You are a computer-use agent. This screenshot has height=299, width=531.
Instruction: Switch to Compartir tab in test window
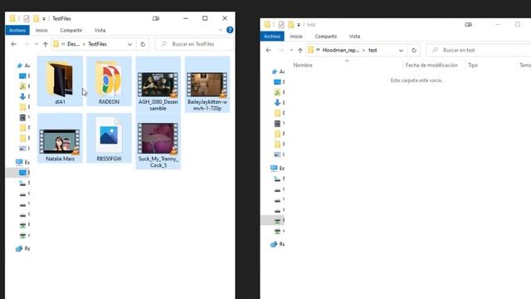326,37
